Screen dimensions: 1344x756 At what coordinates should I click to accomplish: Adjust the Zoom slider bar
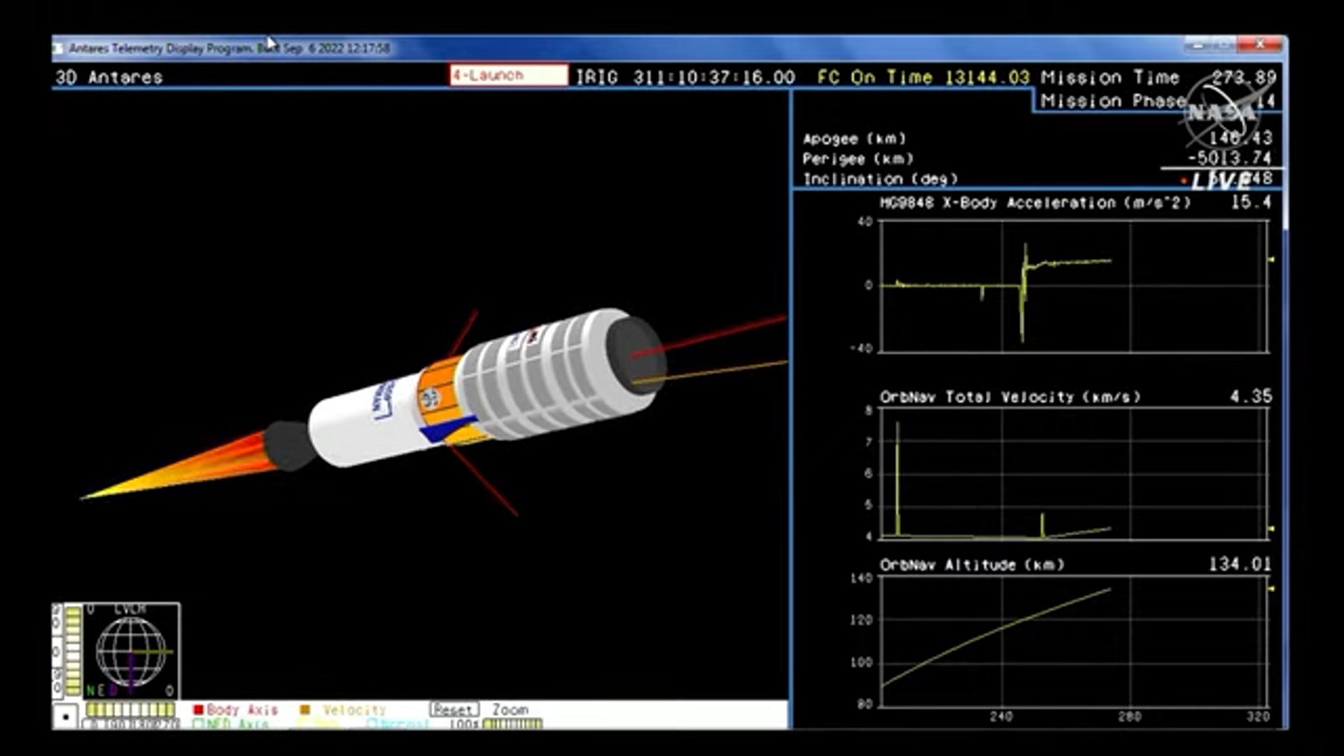[x=512, y=724]
